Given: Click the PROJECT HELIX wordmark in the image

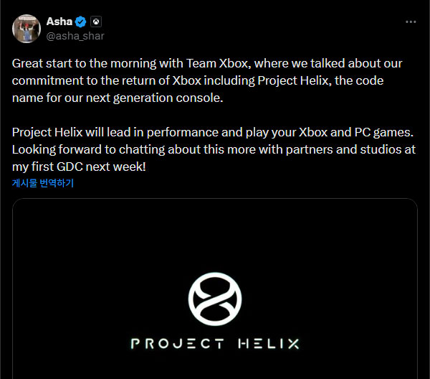Looking at the screenshot, I should coord(215,343).
